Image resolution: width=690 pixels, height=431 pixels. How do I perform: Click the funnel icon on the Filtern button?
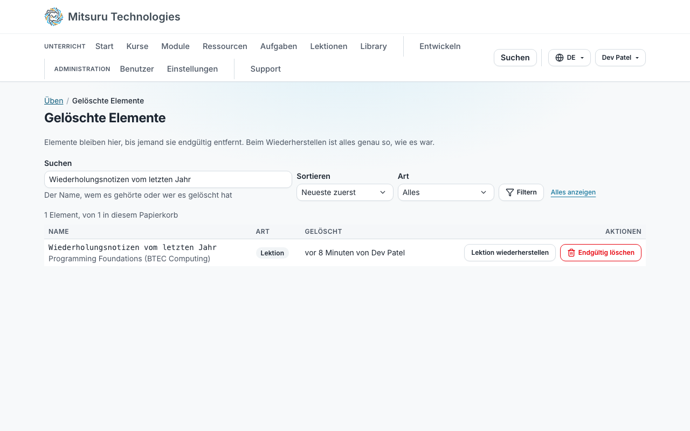509,192
